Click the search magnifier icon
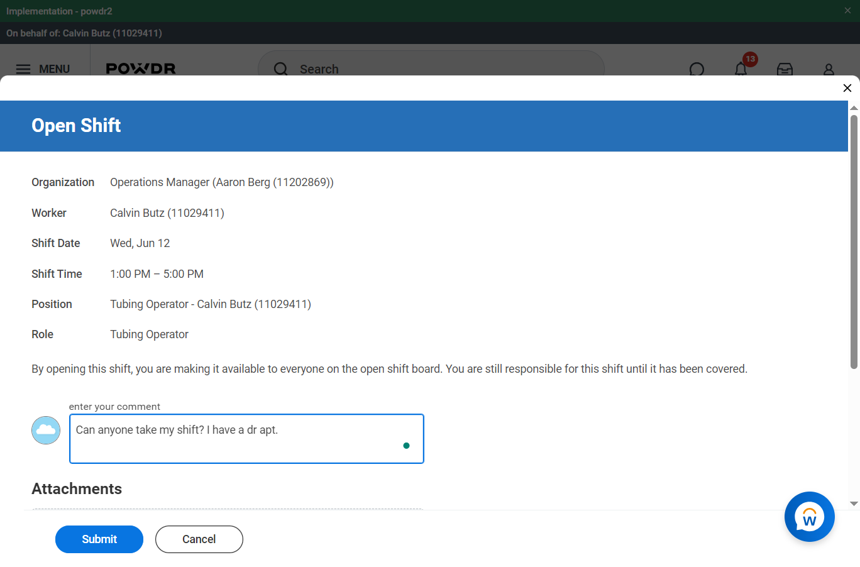Image resolution: width=860 pixels, height=567 pixels. tap(281, 69)
